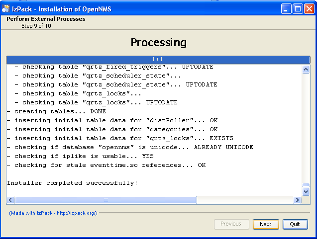
Task: Click the IzPack installer icon in title bar
Action: (5, 8)
